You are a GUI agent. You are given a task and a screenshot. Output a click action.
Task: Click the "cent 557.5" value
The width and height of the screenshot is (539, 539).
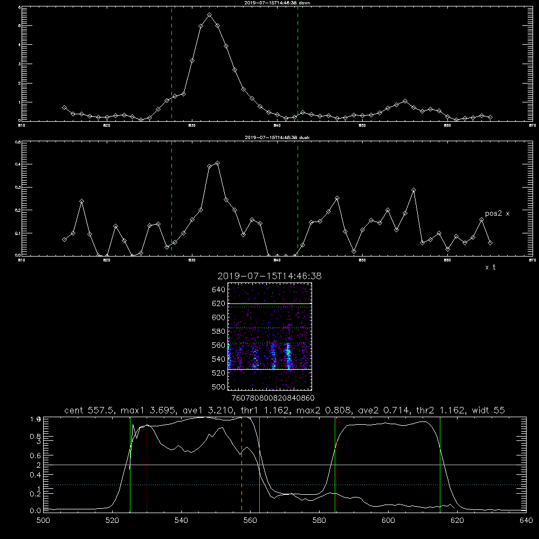91,410
